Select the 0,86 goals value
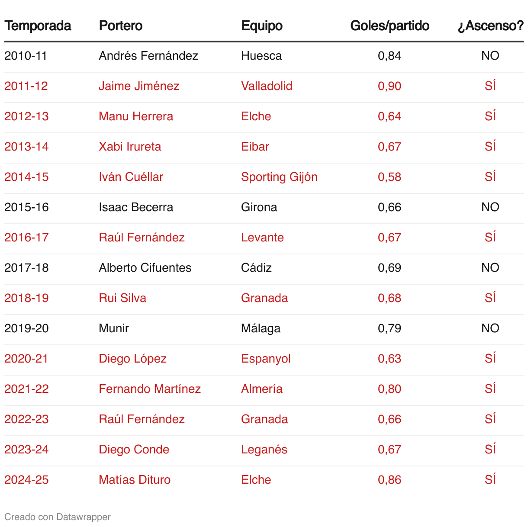 (x=390, y=480)
